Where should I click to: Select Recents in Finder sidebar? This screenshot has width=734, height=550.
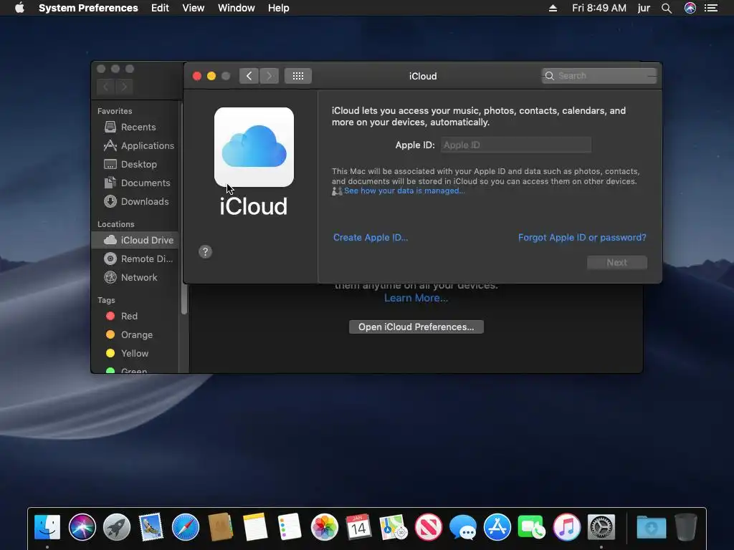coord(135,127)
